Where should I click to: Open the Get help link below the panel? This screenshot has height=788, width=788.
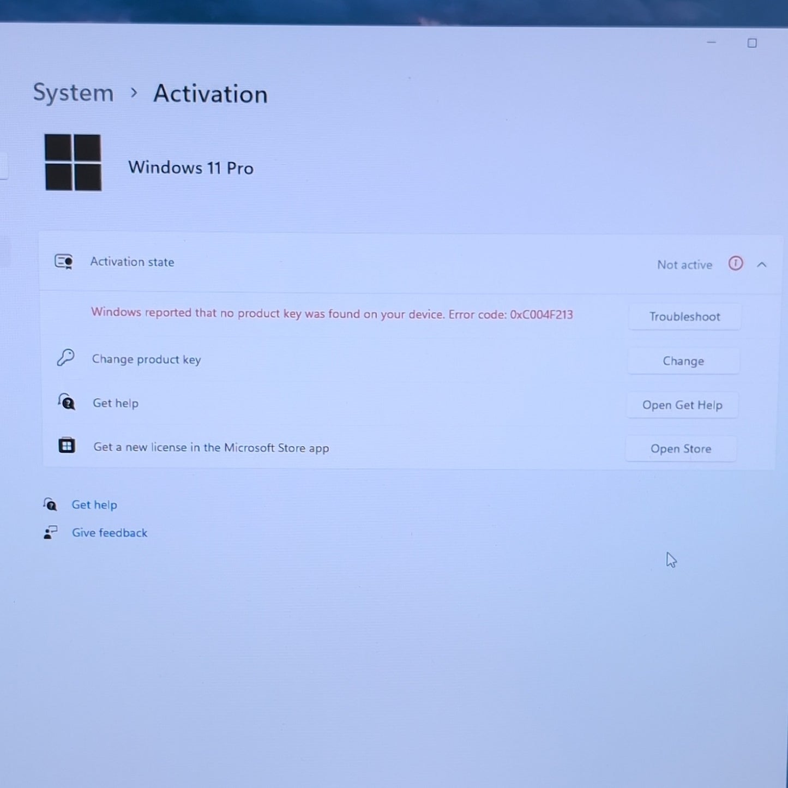(94, 505)
